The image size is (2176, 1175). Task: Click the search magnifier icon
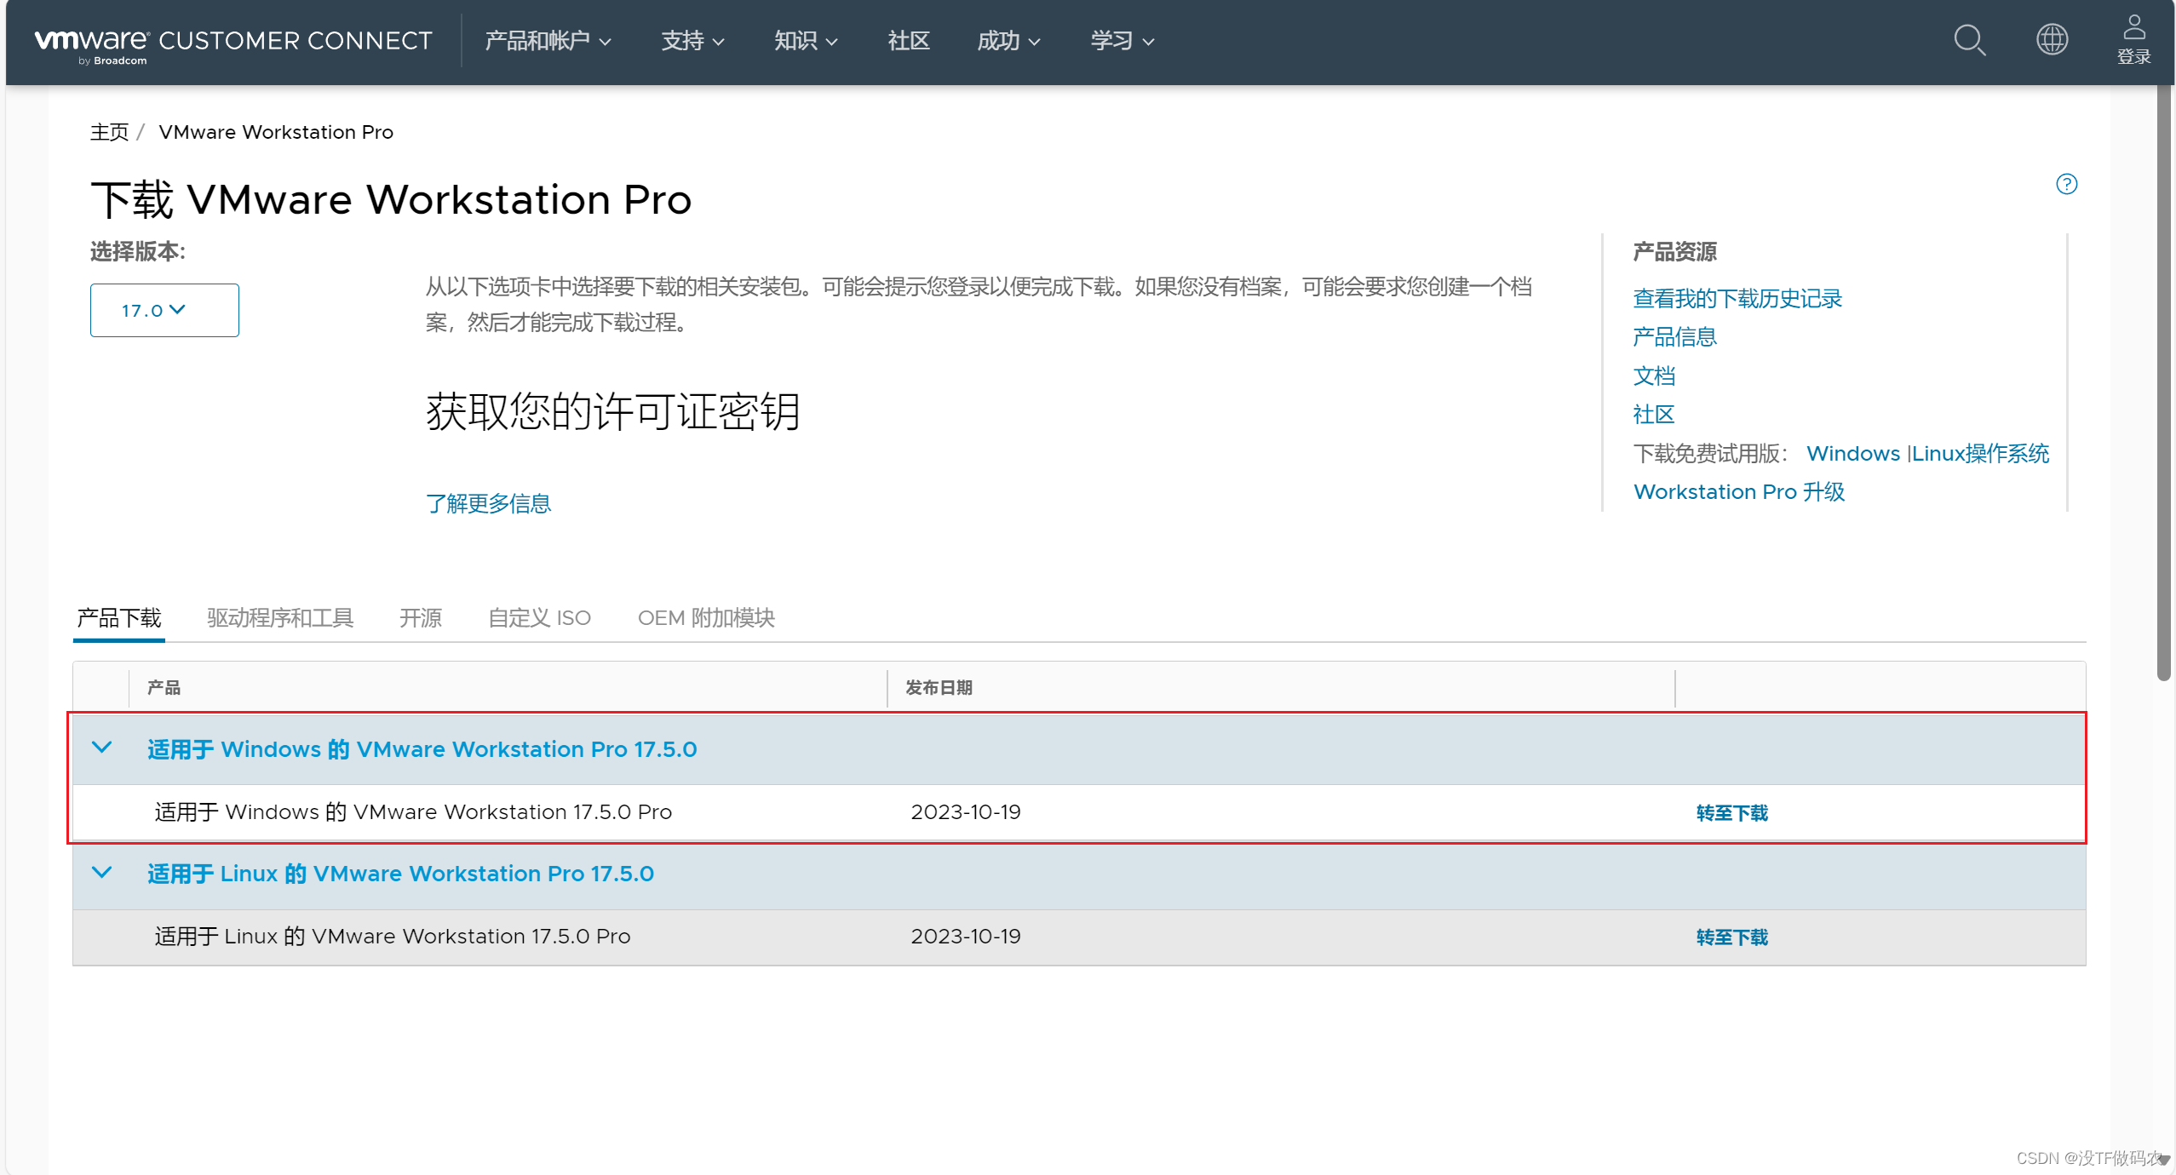coord(1969,40)
